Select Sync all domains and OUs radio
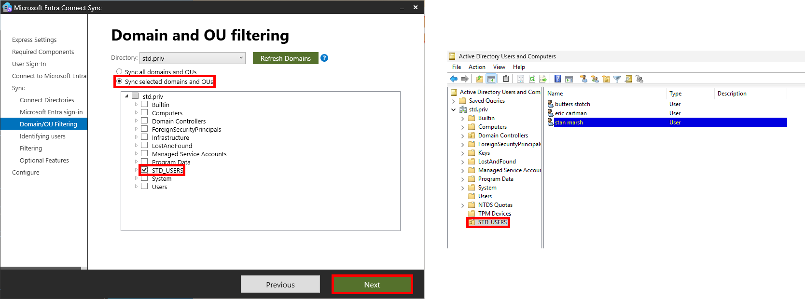This screenshot has width=805, height=299. pos(119,71)
